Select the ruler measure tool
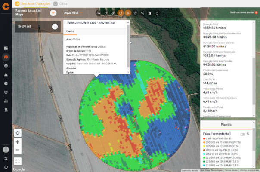The width and height of the screenshot is (260, 172). tap(113, 13)
